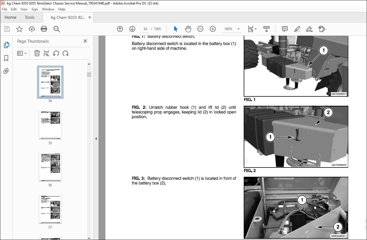Open the Attachments paperclip panel
The image size is (367, 240).
pos(6,71)
